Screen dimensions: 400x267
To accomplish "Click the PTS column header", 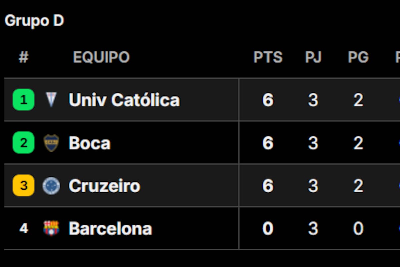I will click(x=268, y=57).
